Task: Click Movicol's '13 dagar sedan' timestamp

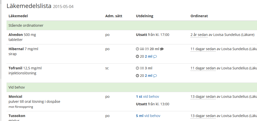Action: tap(203, 97)
